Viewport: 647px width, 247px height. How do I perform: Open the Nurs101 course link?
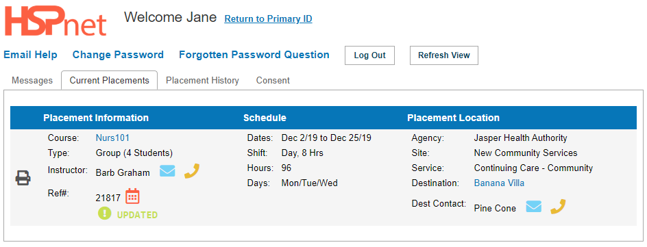coord(112,138)
